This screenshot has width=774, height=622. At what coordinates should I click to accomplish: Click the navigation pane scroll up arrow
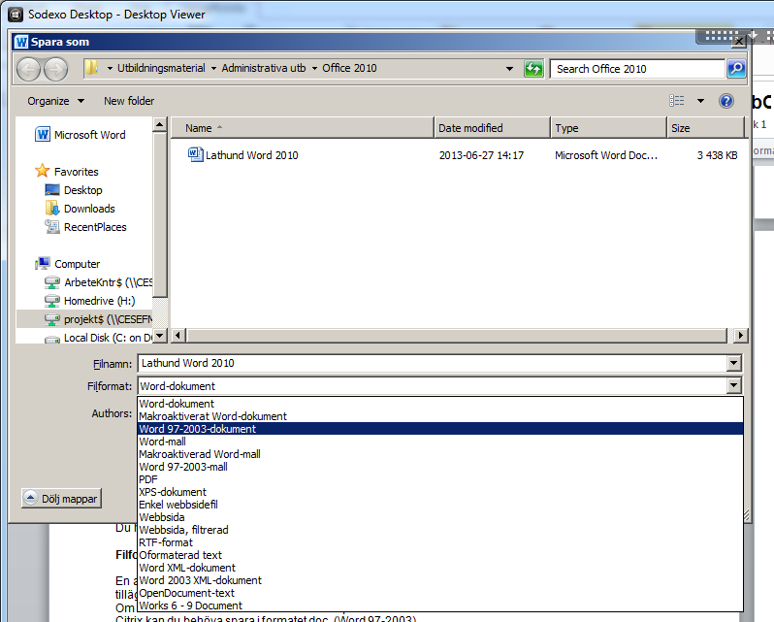point(159,124)
